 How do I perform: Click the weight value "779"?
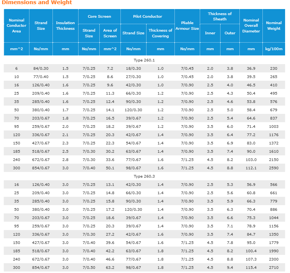point(274,201)
